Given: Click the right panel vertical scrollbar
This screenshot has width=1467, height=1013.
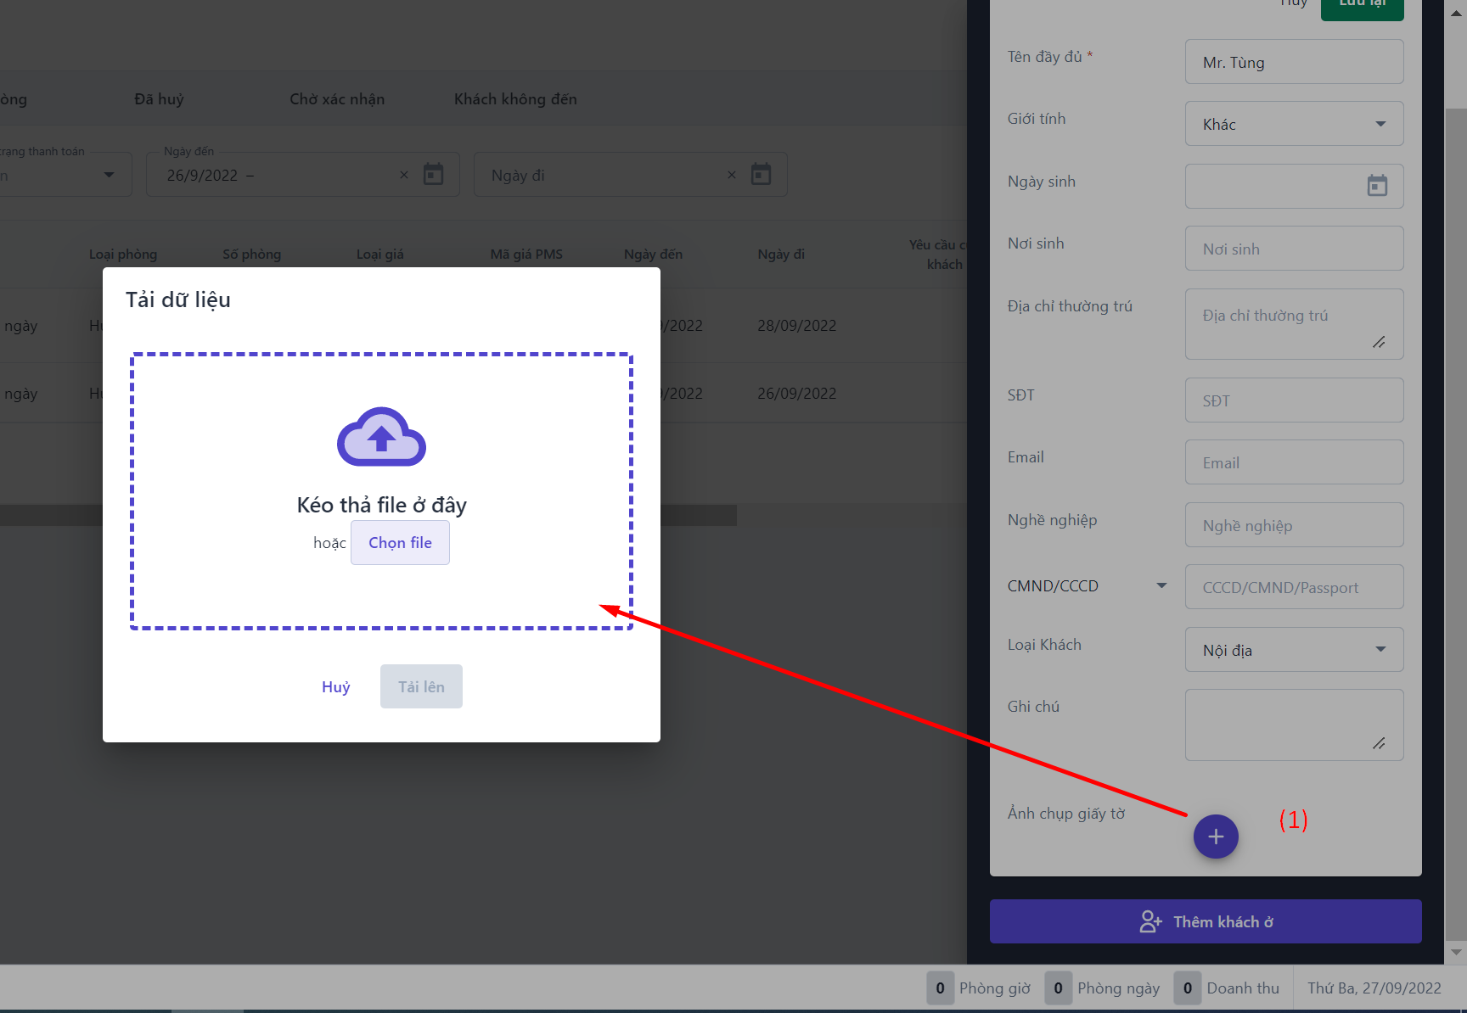Looking at the screenshot, I should (x=1455, y=509).
